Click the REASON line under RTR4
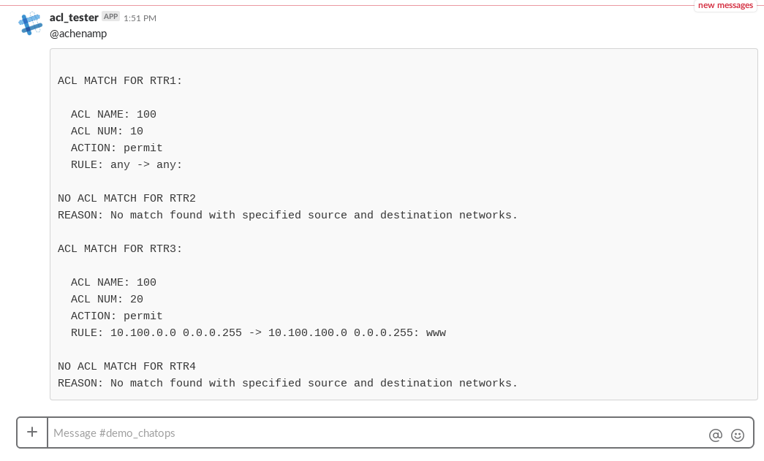The width and height of the screenshot is (764, 461). coord(287,384)
